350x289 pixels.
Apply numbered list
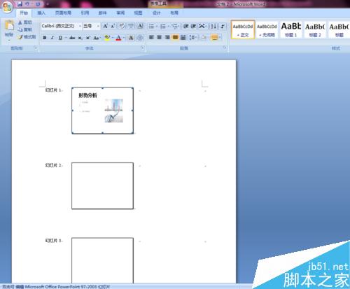[x=163, y=26]
